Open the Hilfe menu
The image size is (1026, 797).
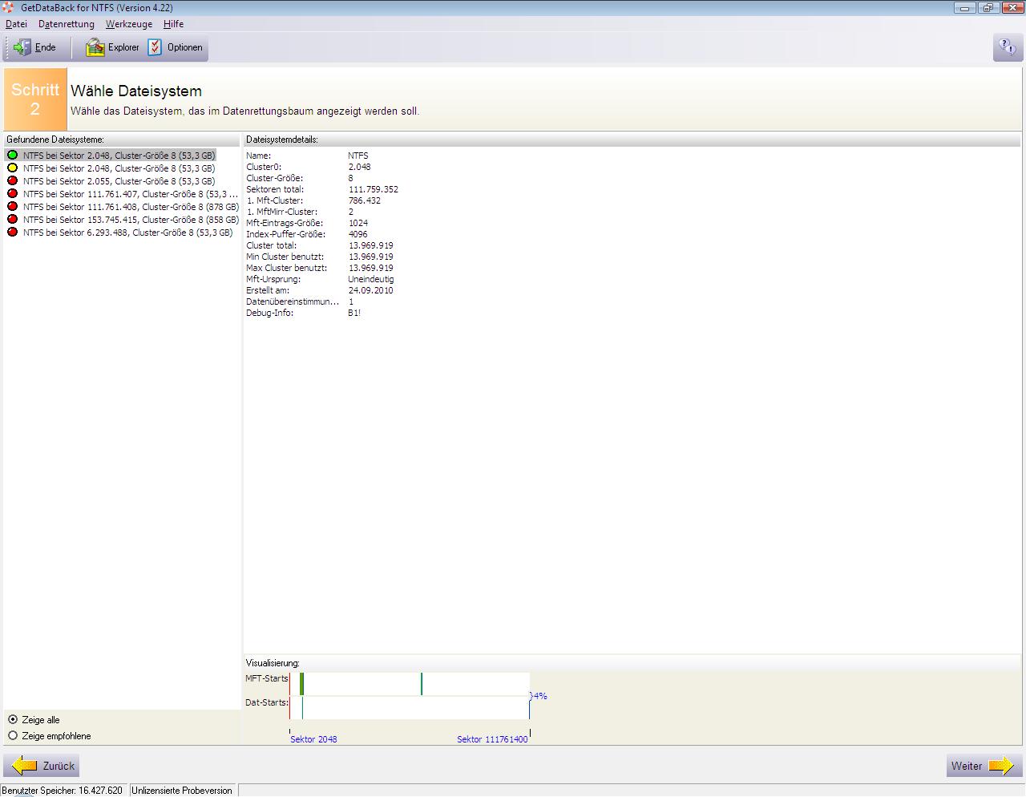[173, 24]
